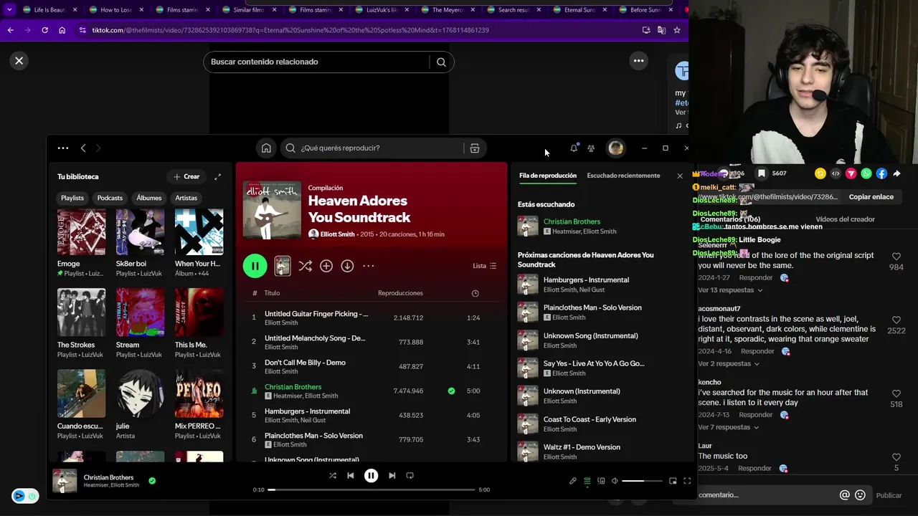The image size is (918, 516).
Task: Filter library by Artistas chip
Action: pyautogui.click(x=186, y=198)
